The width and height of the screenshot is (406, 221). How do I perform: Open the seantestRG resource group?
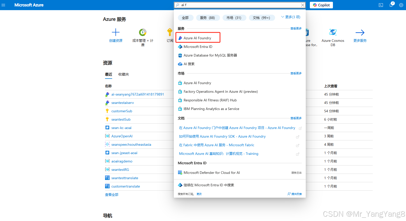pos(120,170)
